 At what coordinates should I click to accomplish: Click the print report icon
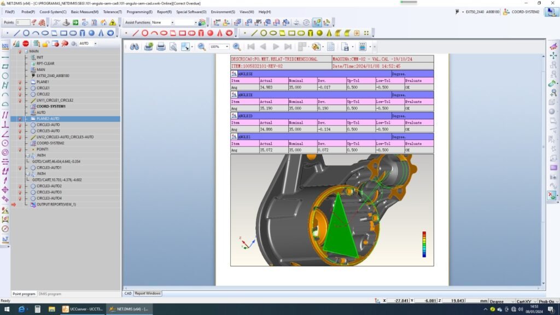point(161,47)
